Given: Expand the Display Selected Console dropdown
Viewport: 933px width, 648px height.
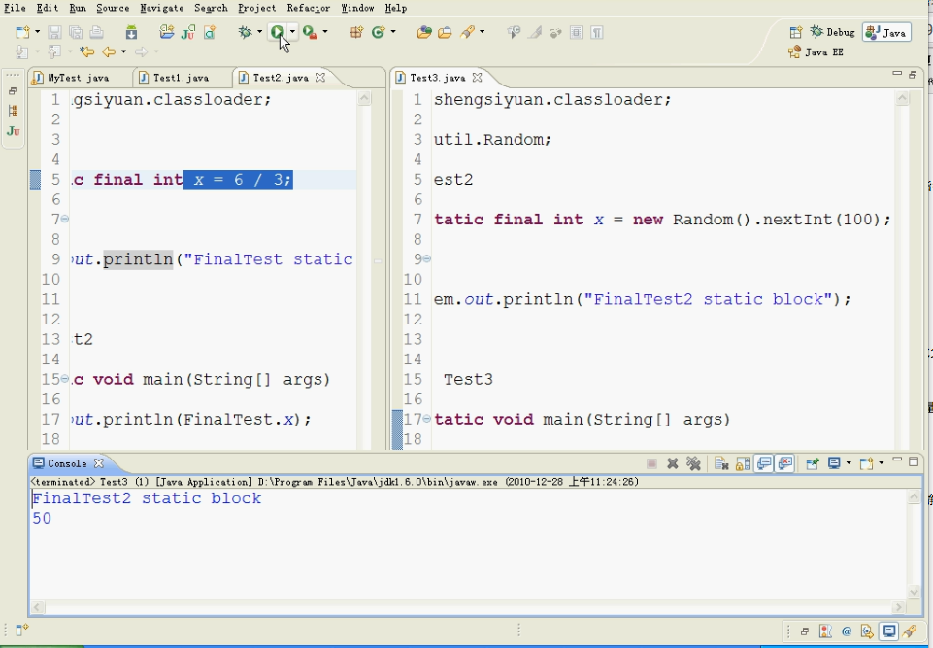Looking at the screenshot, I should coord(849,463).
